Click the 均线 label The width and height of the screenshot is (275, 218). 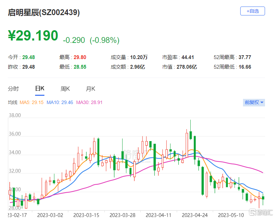[x=13, y=102]
